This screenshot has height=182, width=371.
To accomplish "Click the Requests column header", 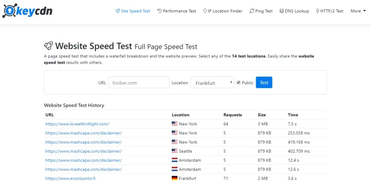I will coord(233,115).
